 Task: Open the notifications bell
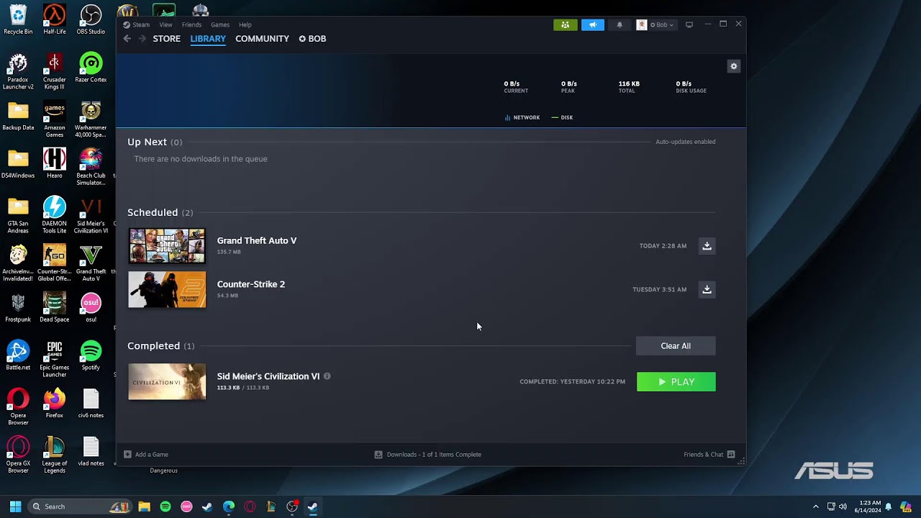point(620,24)
